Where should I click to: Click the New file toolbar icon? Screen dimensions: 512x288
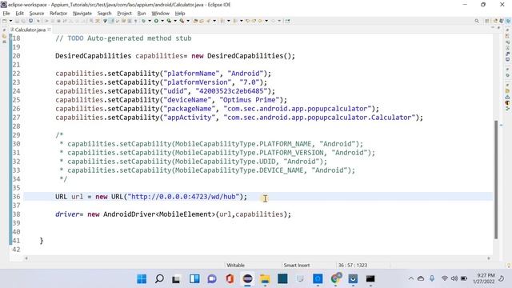(x=5, y=21)
